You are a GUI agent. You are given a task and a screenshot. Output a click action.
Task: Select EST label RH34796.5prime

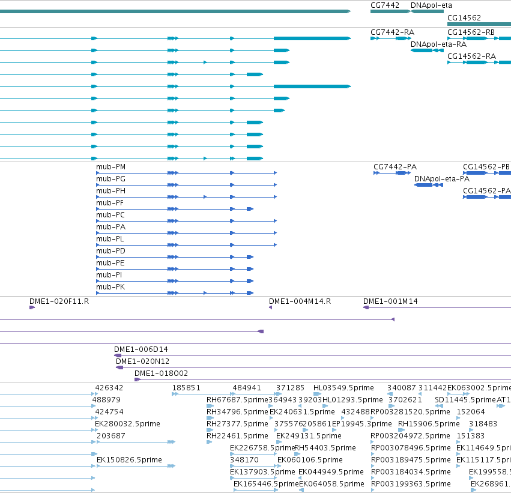click(237, 412)
